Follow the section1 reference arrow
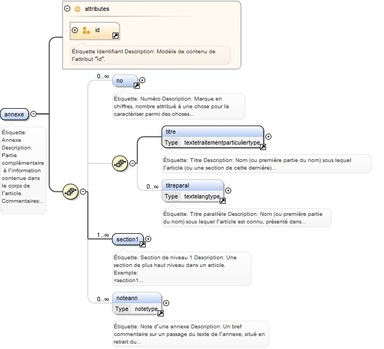This screenshot has height=349, width=384. click(x=143, y=244)
